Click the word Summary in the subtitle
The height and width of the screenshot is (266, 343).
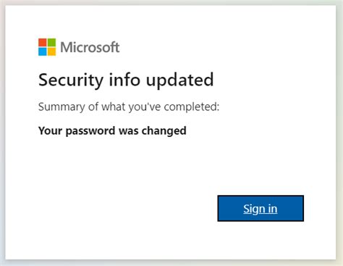(62, 107)
